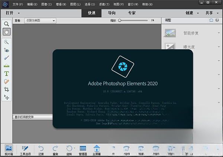Expand the Share (共享) dropdown arrow

[217, 13]
